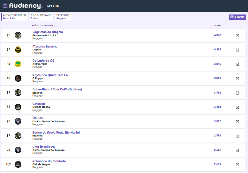Click the play count 4.288
The image size is (248, 173).
click(218, 50)
